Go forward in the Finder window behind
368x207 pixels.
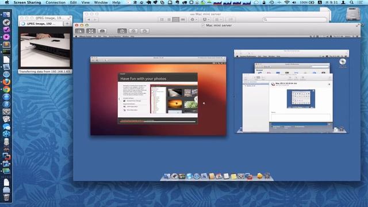[95, 20]
